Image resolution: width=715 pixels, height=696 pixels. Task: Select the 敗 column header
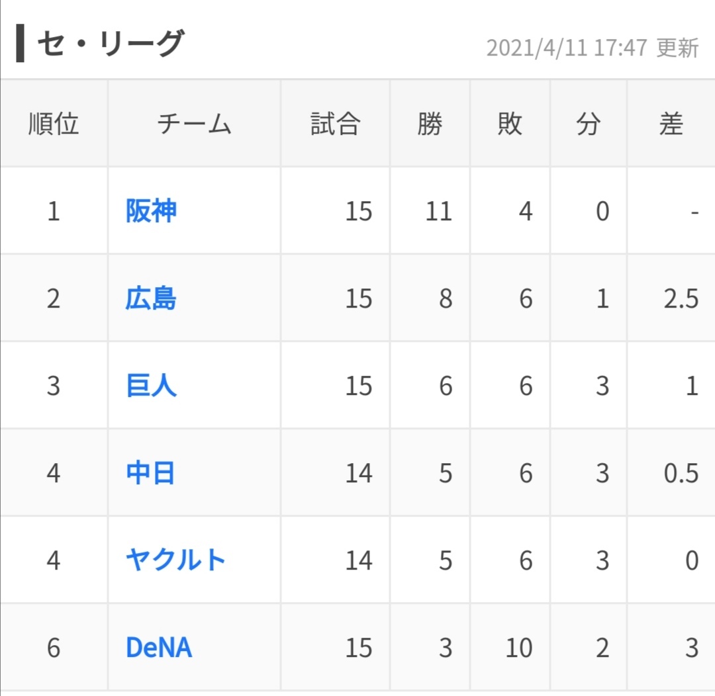point(510,124)
